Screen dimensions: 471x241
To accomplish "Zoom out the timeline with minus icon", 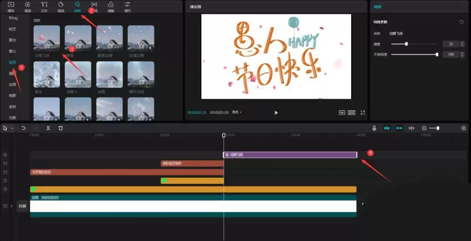I will coord(424,128).
